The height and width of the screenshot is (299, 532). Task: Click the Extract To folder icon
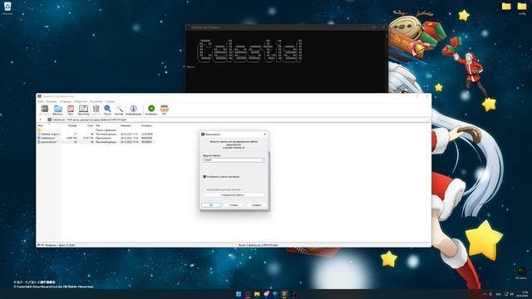pyautogui.click(x=58, y=110)
